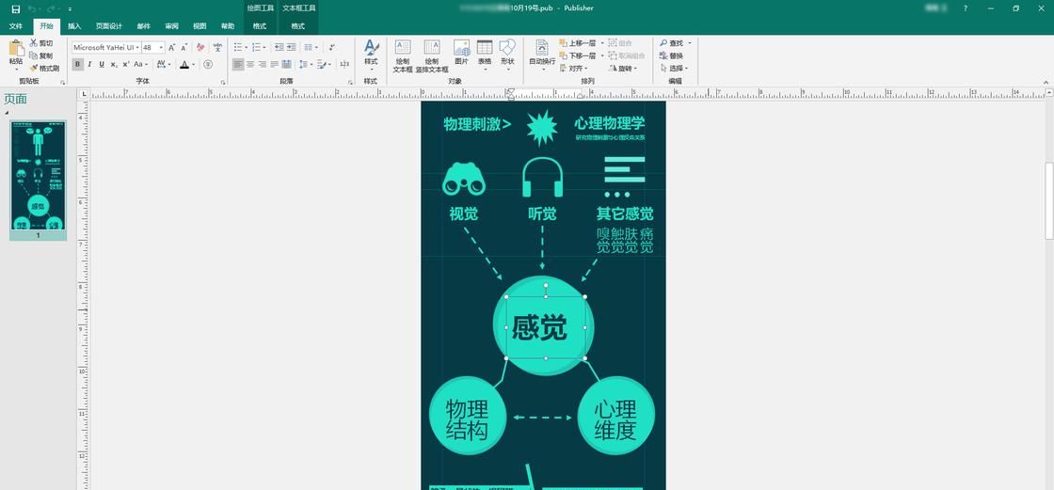Viewport: 1054px width, 490px height.
Task: Collapse the ribbon with the chevron
Action: (x=1046, y=82)
